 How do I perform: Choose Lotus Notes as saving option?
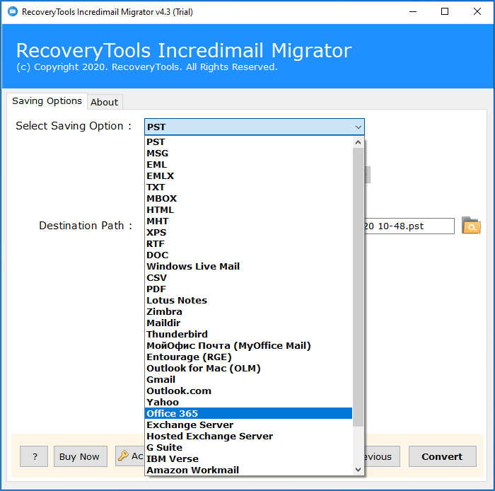click(248, 300)
